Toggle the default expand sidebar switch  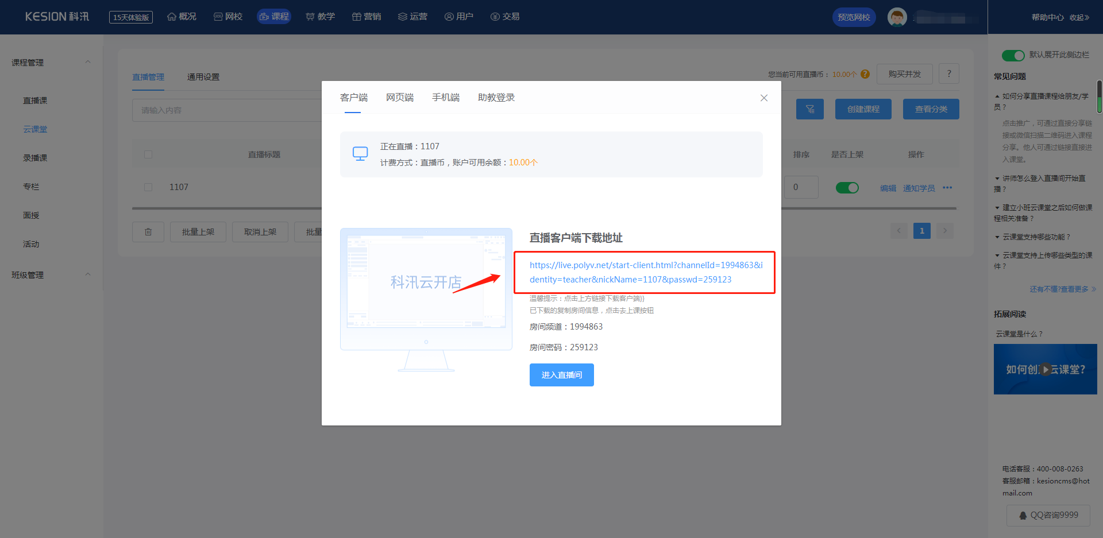1013,55
